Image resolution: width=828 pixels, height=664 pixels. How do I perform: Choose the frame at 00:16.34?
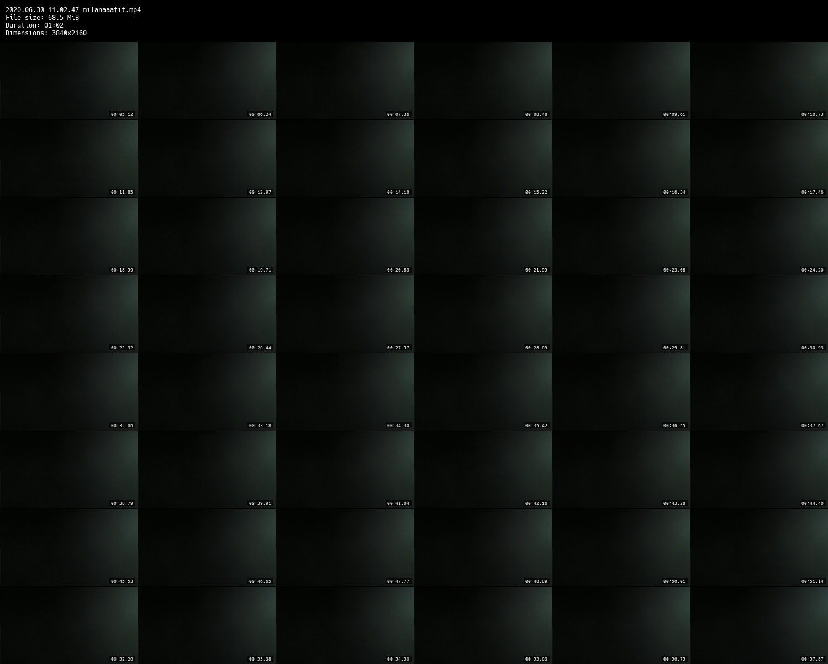tap(621, 158)
